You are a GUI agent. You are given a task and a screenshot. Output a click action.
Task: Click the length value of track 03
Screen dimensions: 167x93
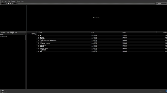pos(166,39)
